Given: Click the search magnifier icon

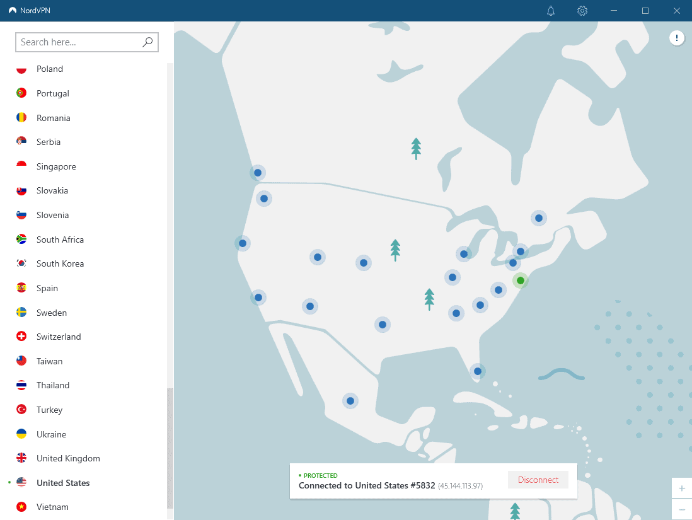Looking at the screenshot, I should (147, 42).
